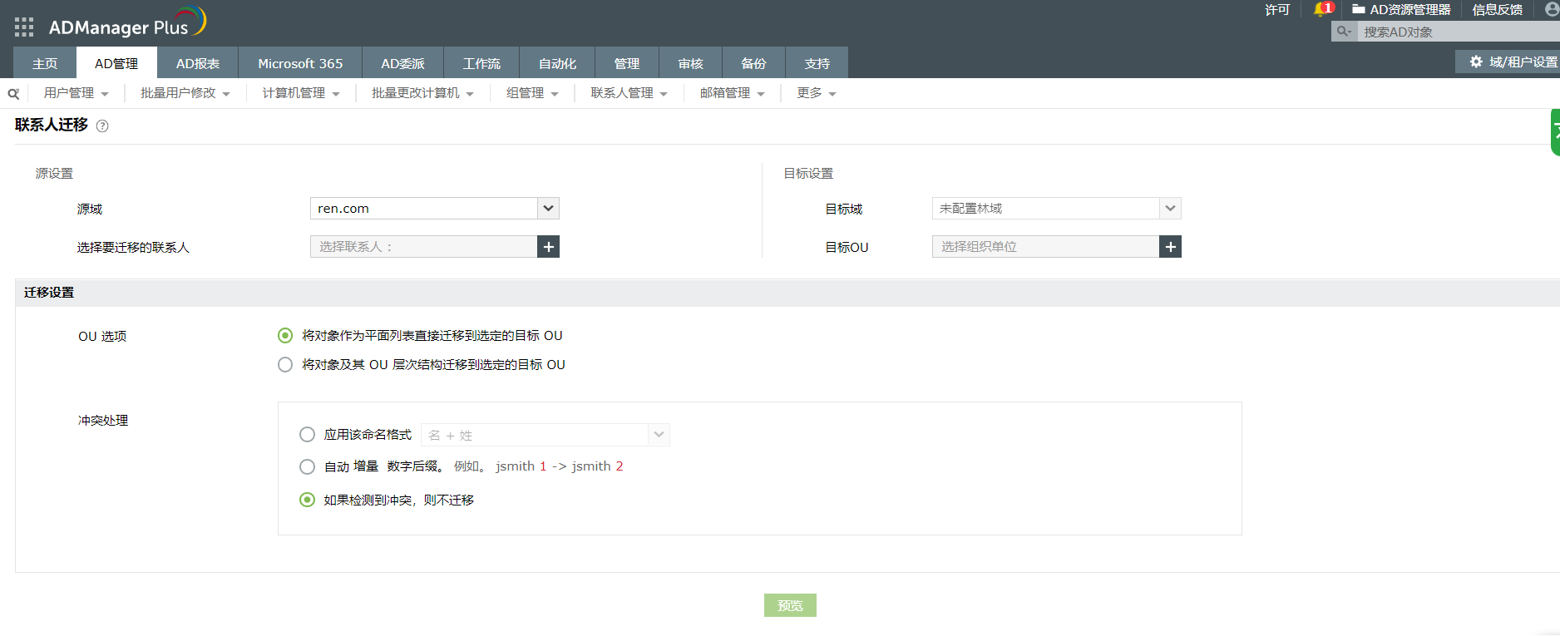Image resolution: width=1560 pixels, height=636 pixels.
Task: Expand the 计算机管理 menu
Action: (301, 93)
